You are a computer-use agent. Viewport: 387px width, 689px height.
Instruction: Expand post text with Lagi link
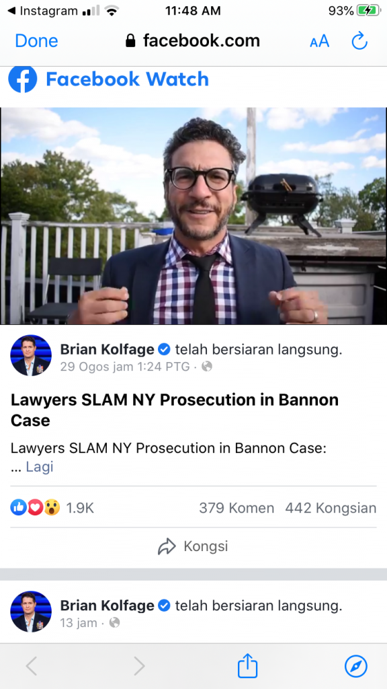pos(40,466)
